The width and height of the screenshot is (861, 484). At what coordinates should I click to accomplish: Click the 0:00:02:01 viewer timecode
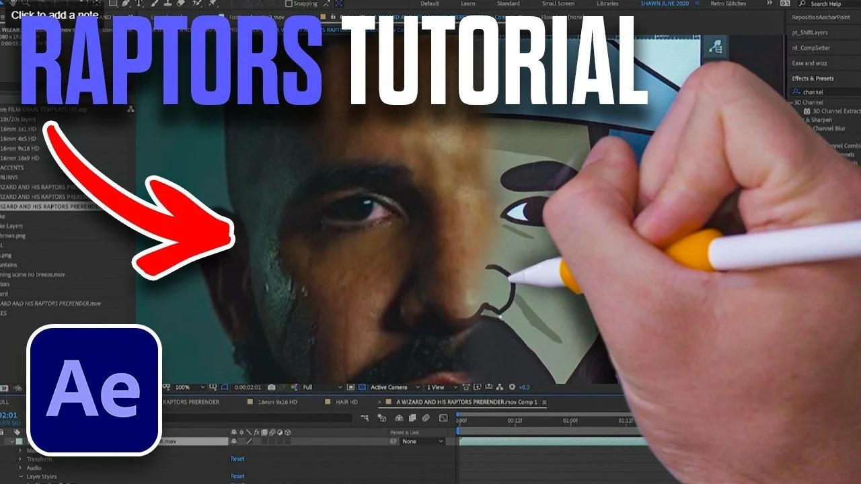coord(248,387)
